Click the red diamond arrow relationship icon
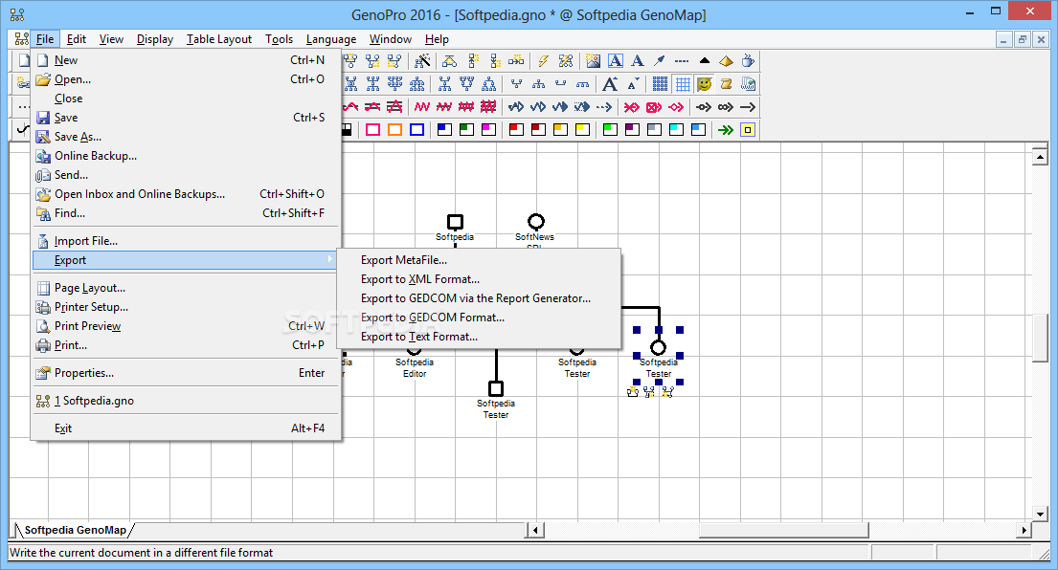Screen dimensions: 1058x570 point(675,107)
